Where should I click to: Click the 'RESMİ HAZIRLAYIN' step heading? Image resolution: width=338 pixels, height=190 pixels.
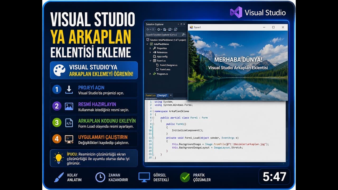[x=97, y=104]
